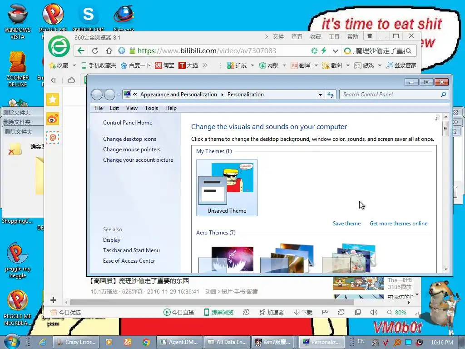Click Change your account picture link
Image resolution: width=465 pixels, height=349 pixels.
click(138, 160)
